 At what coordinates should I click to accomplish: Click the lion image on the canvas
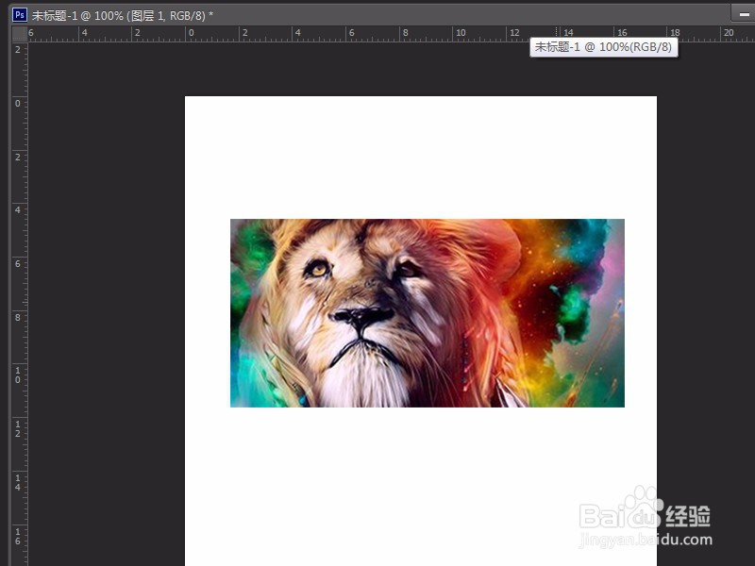pos(428,313)
